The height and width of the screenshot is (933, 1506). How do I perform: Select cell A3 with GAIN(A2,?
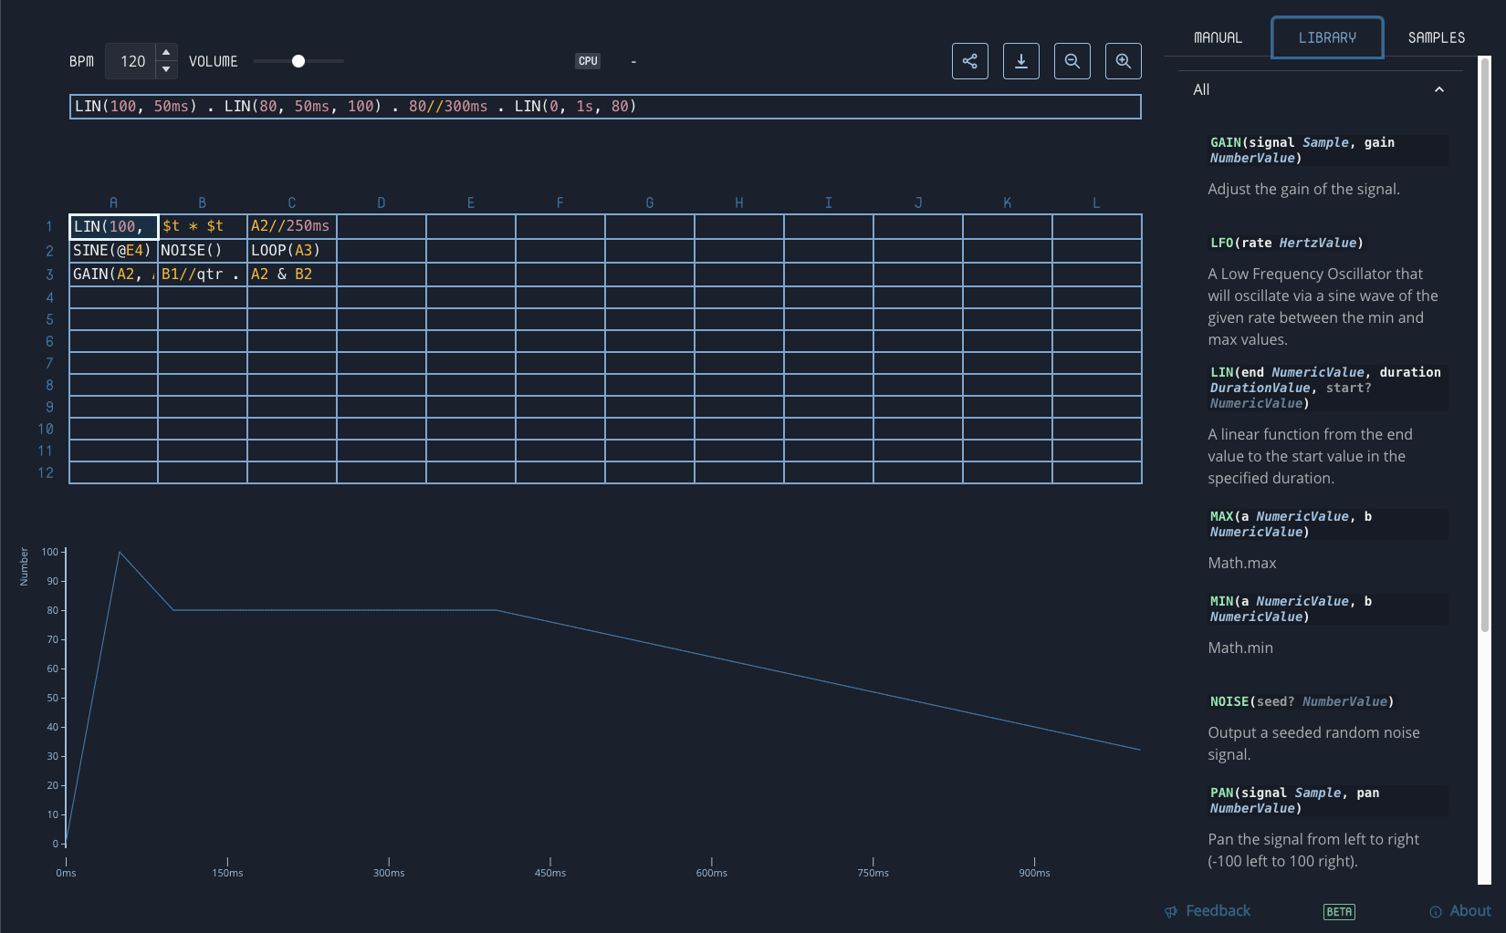[113, 274]
